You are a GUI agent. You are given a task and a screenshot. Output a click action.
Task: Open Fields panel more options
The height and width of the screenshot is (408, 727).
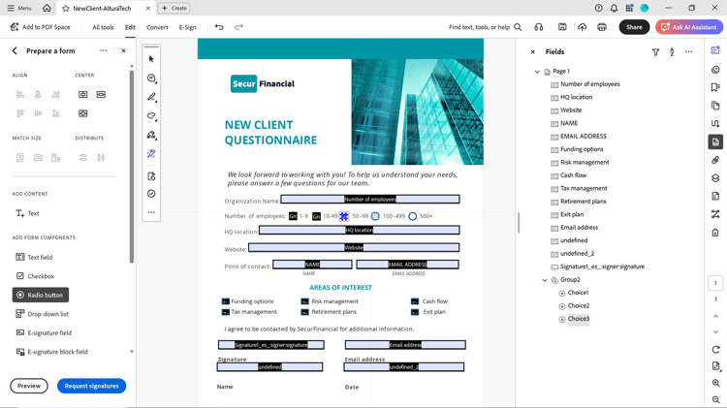click(x=689, y=52)
